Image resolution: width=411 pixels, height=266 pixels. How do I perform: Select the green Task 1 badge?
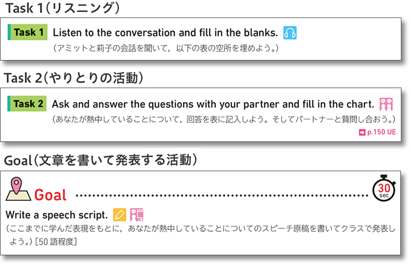(x=28, y=33)
